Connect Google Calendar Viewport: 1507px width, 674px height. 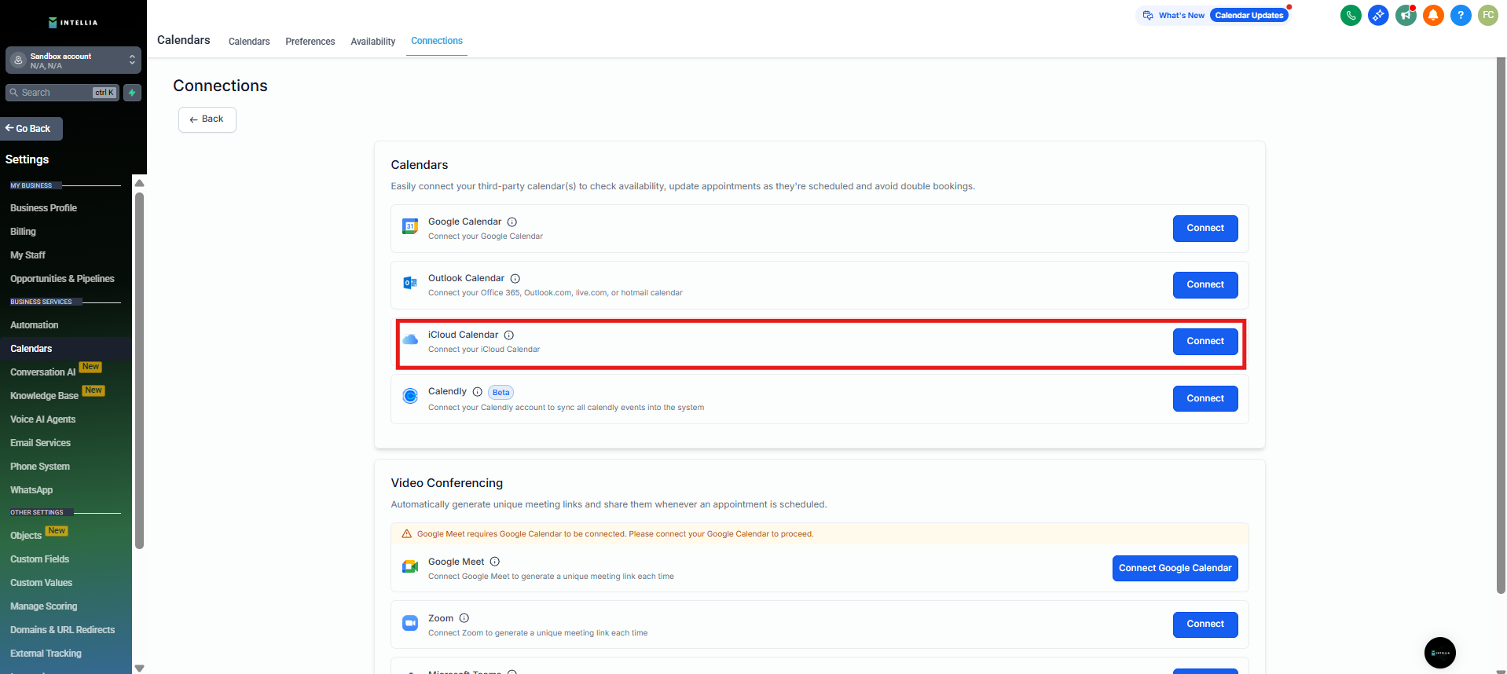pos(1205,229)
